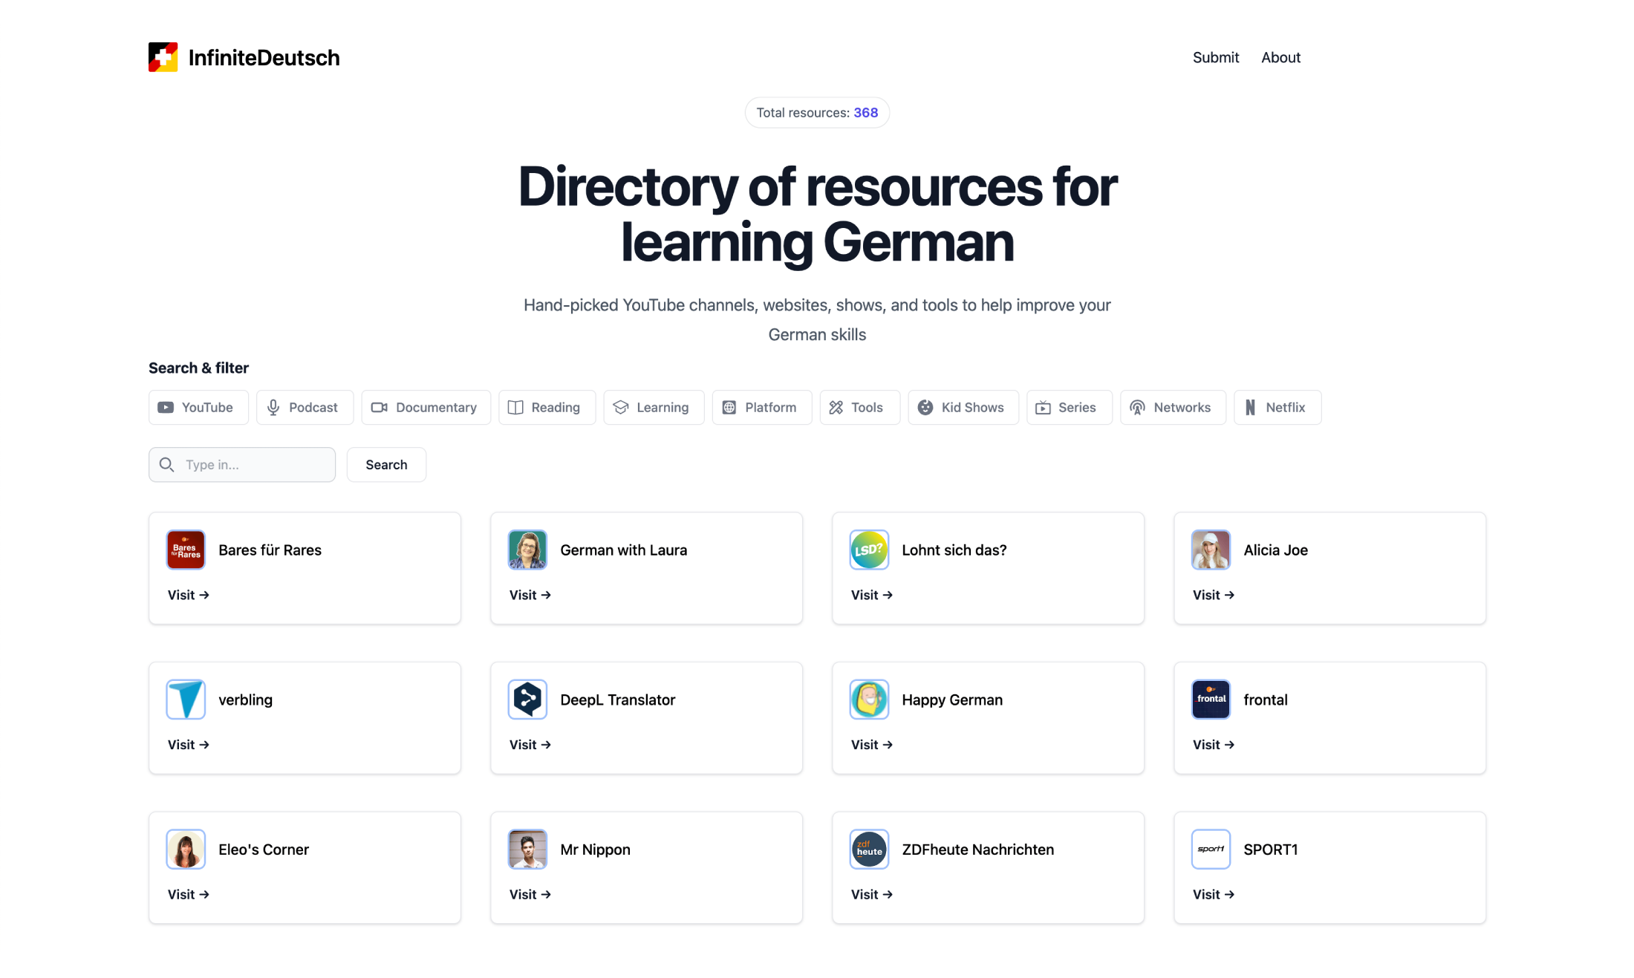
Task: Visit Alicia Joe resource
Action: 1214,595
